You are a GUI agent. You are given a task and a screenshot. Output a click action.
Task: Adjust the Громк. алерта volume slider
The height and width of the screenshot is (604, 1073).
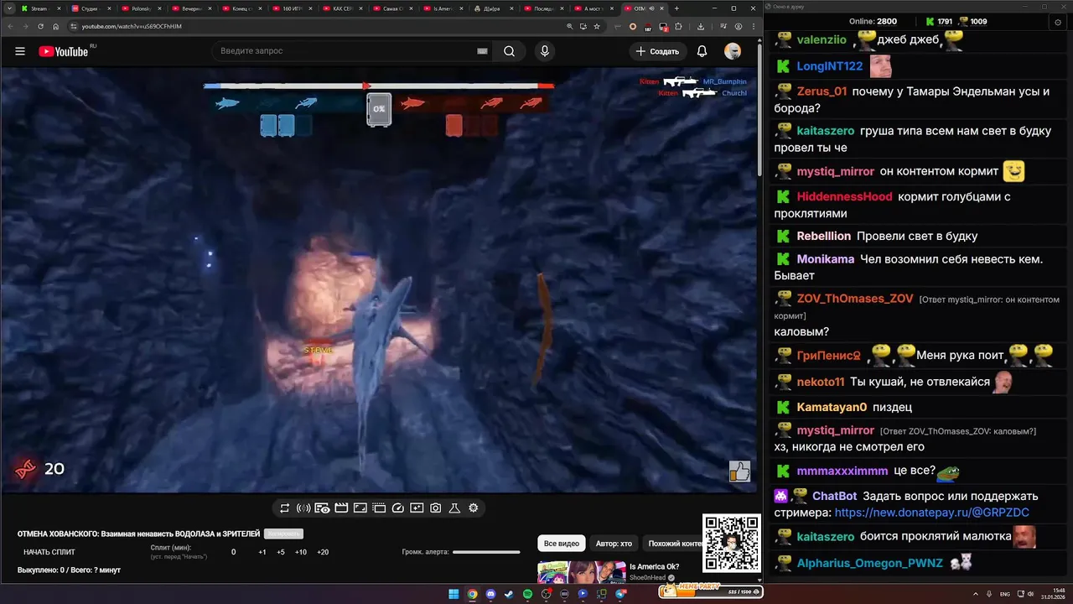coord(486,552)
